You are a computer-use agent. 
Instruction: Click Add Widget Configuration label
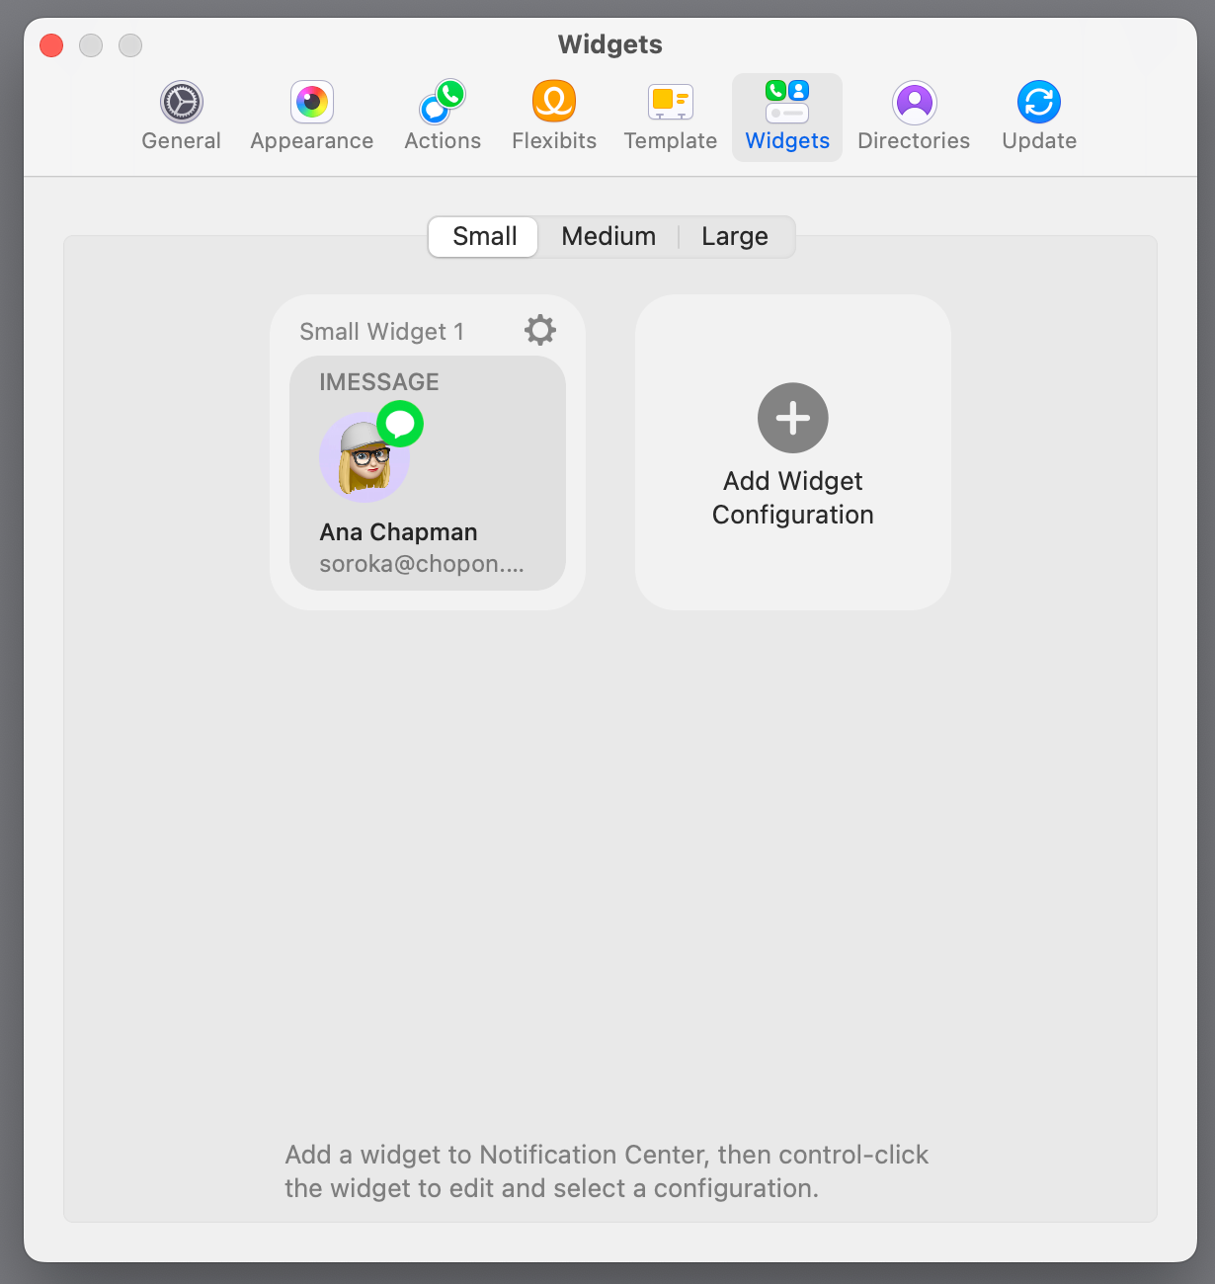pyautogui.click(x=793, y=498)
